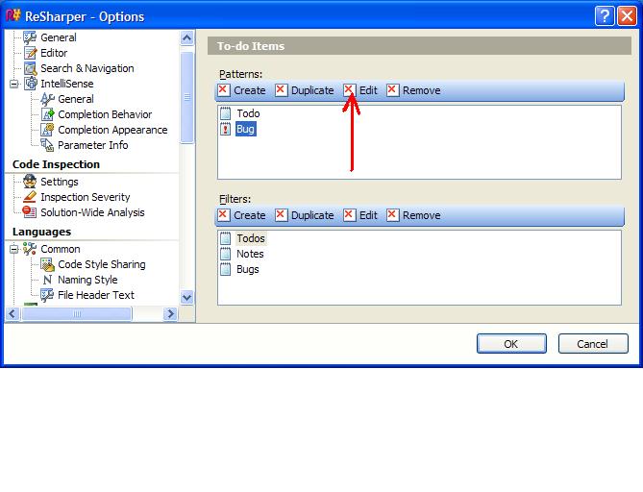Remove the selected filter
The height and width of the screenshot is (492, 643).
pyautogui.click(x=413, y=215)
